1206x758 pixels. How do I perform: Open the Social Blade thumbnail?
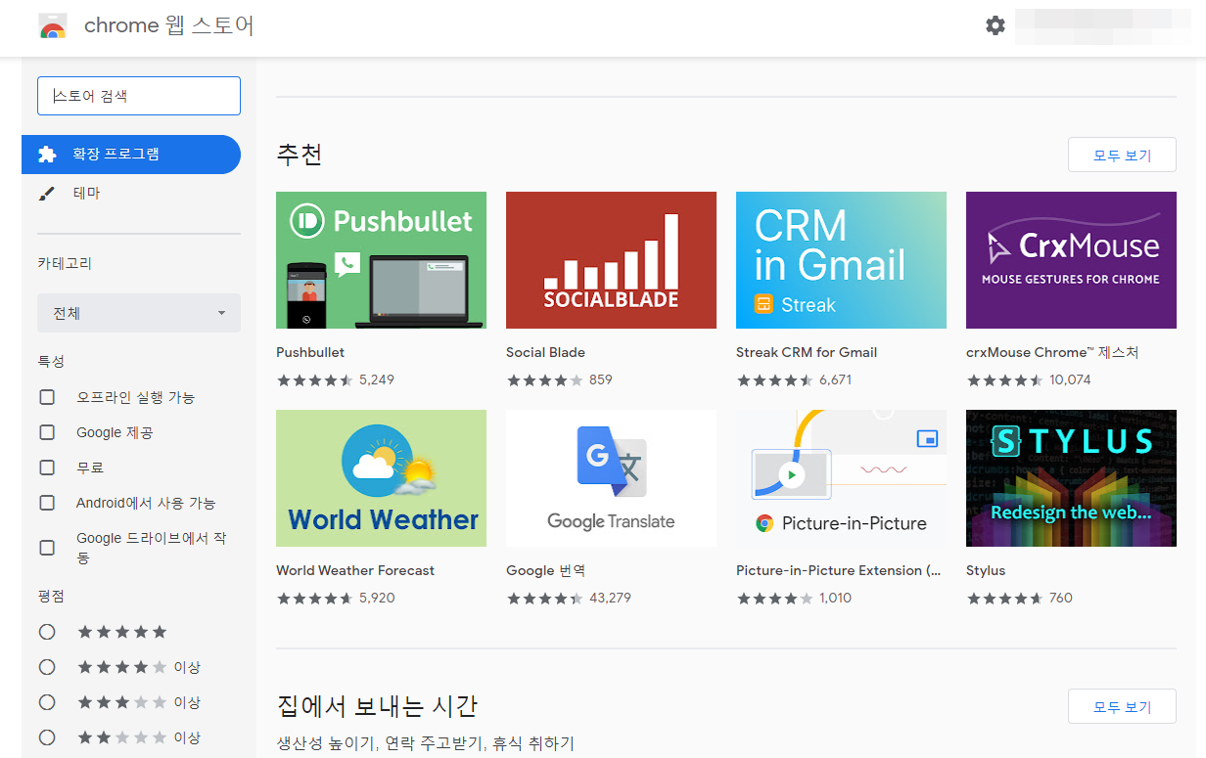tap(611, 260)
